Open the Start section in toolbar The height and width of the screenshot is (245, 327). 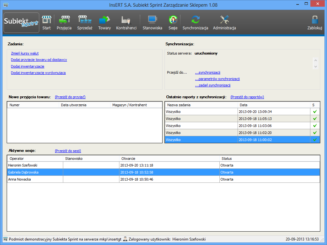point(47,23)
